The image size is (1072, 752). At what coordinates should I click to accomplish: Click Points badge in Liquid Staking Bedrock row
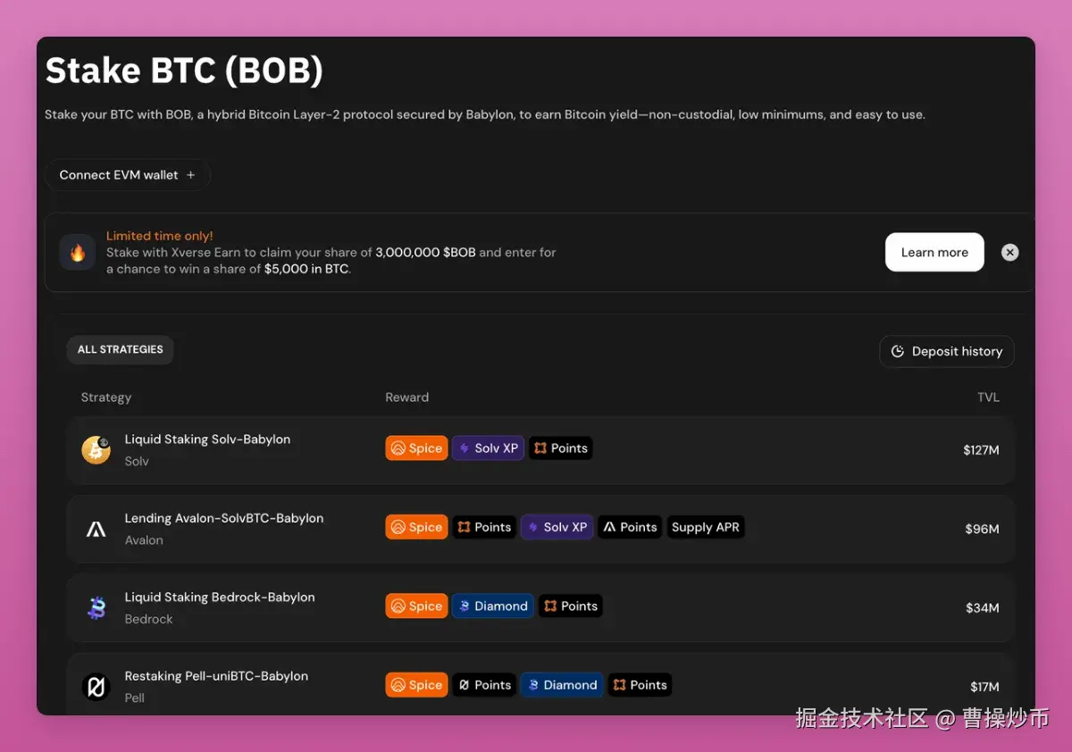click(571, 606)
